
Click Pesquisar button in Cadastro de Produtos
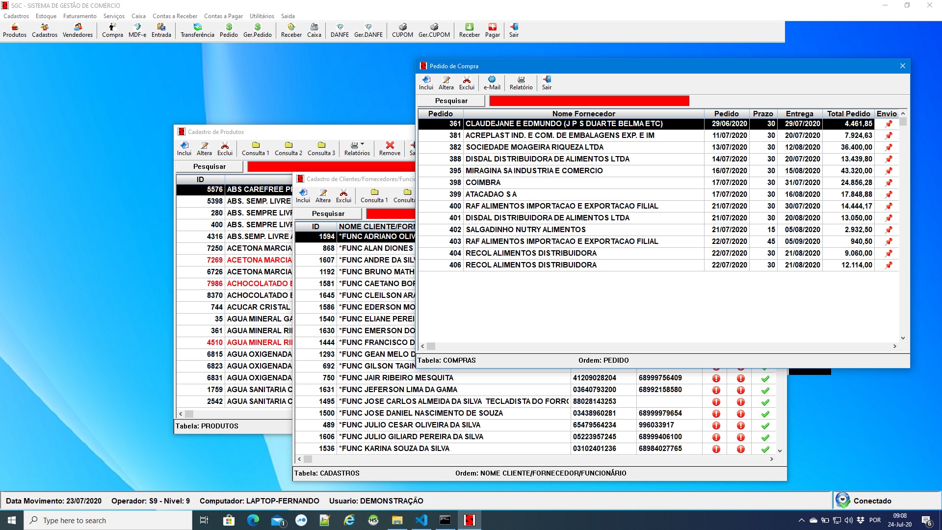tap(209, 166)
